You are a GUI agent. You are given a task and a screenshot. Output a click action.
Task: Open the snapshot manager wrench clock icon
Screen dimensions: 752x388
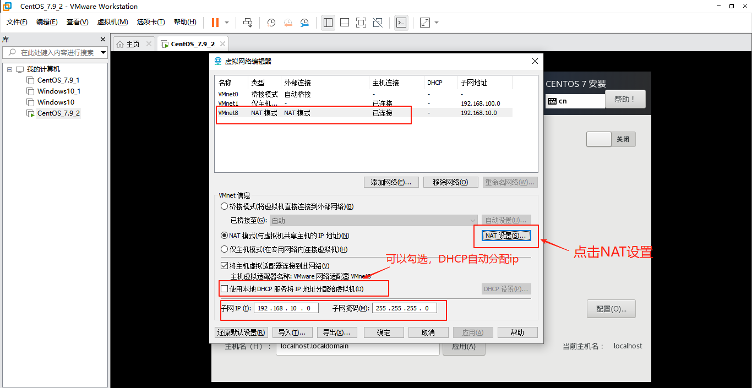pos(305,23)
